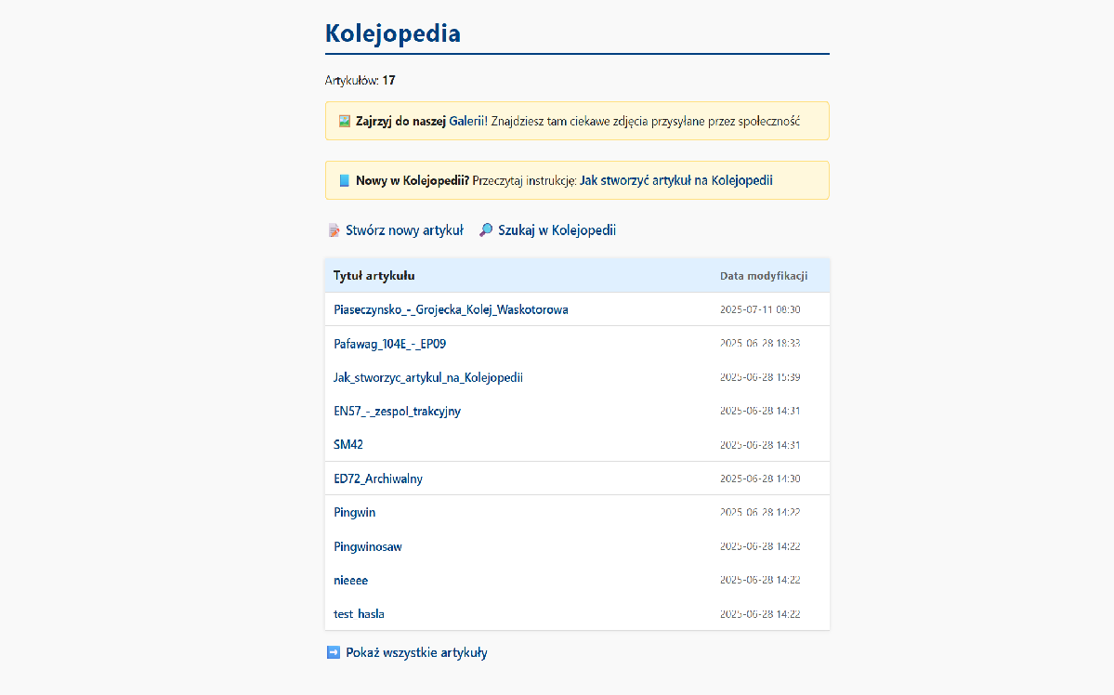Click the Artykułów: 17 counter text
Viewport: 1114px width, 695px height.
pos(360,80)
